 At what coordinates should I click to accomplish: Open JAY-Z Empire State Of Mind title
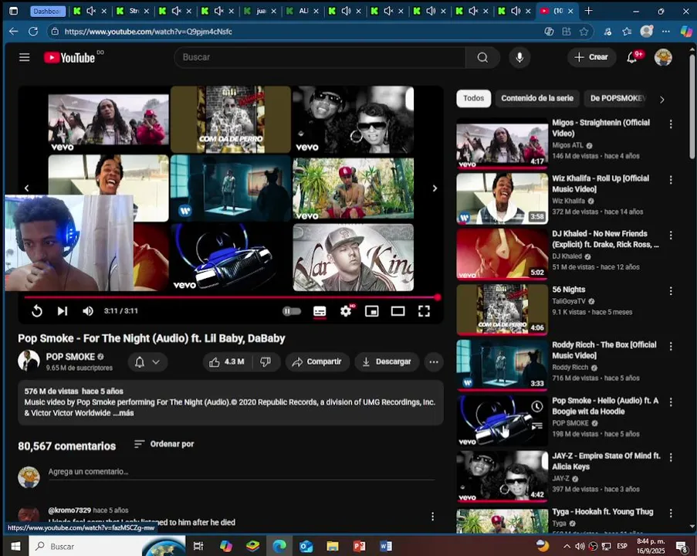click(x=606, y=461)
